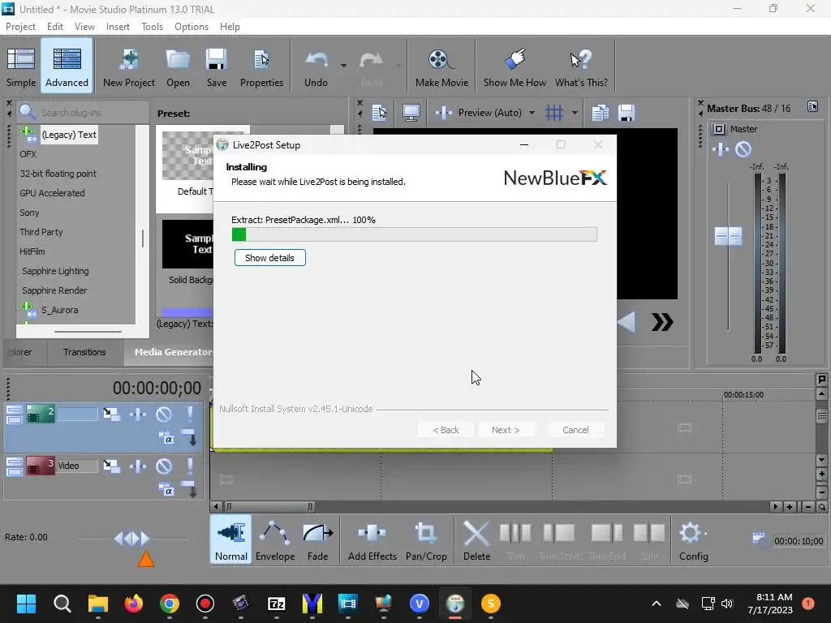Switch to Media Generators tab
This screenshot has width=831, height=623.
click(x=170, y=352)
